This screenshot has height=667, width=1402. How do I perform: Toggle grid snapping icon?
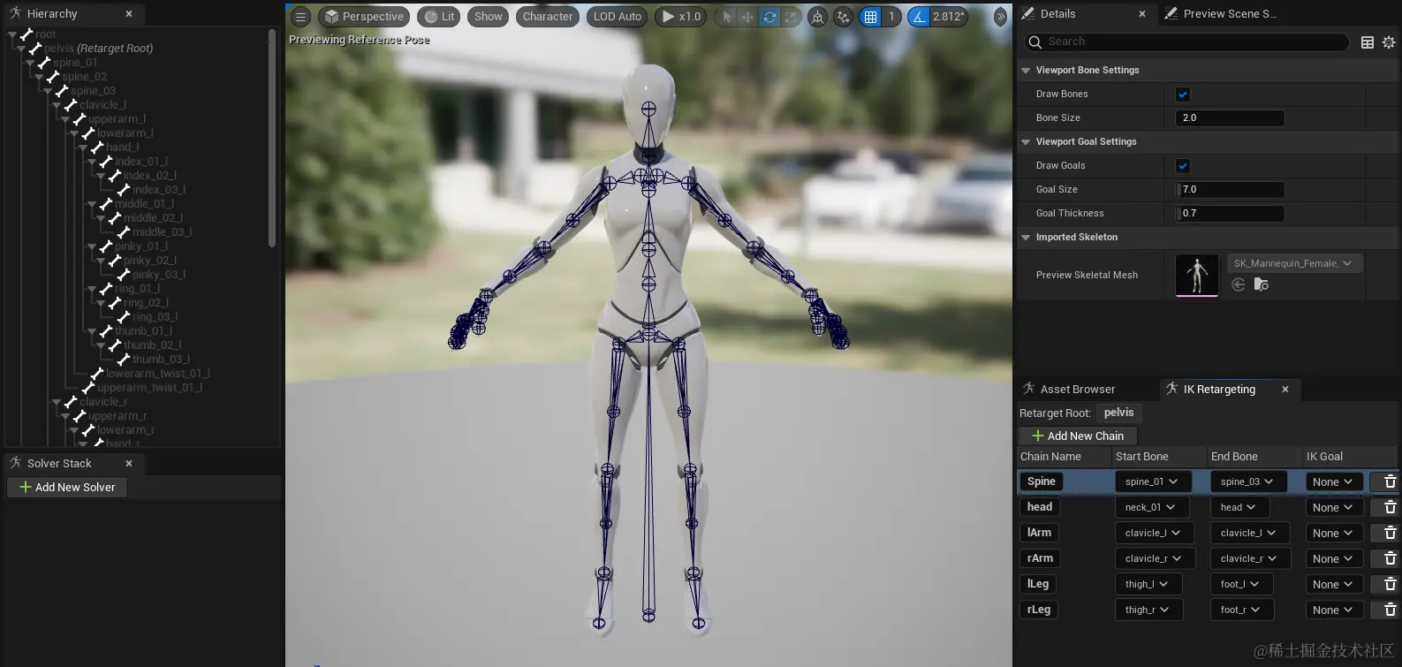871,17
